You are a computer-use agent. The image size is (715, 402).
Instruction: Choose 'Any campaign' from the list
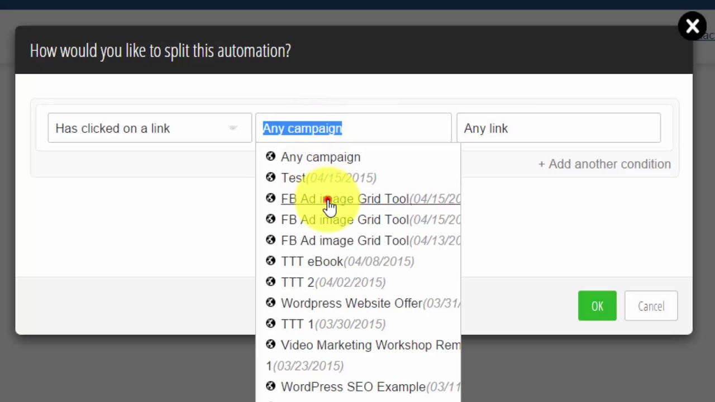[x=321, y=157]
